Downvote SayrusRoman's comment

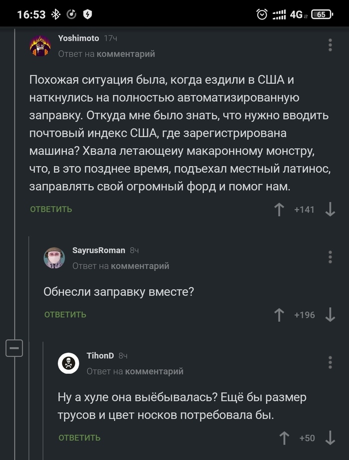pos(330,315)
